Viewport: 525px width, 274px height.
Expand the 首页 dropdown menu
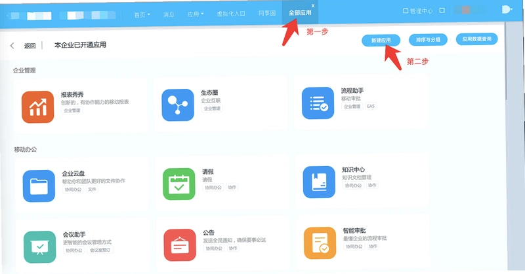point(142,14)
